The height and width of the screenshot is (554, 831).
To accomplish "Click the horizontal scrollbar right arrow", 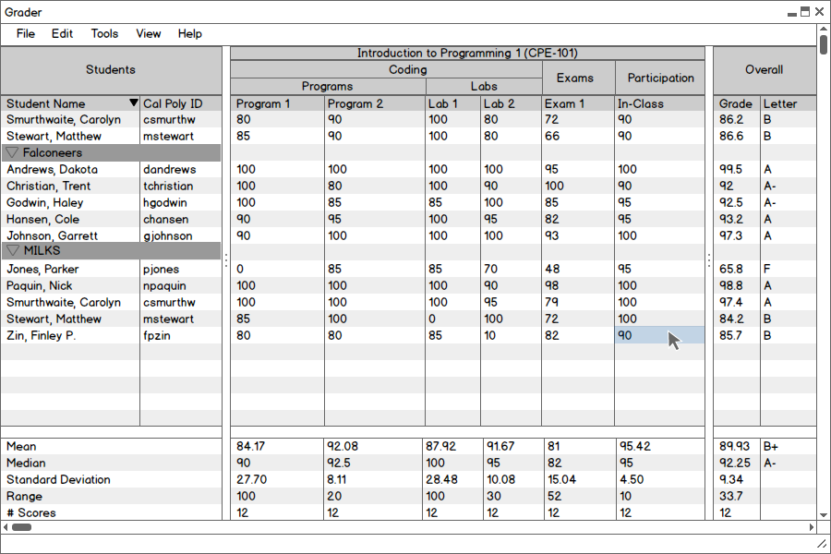I will click(x=812, y=527).
